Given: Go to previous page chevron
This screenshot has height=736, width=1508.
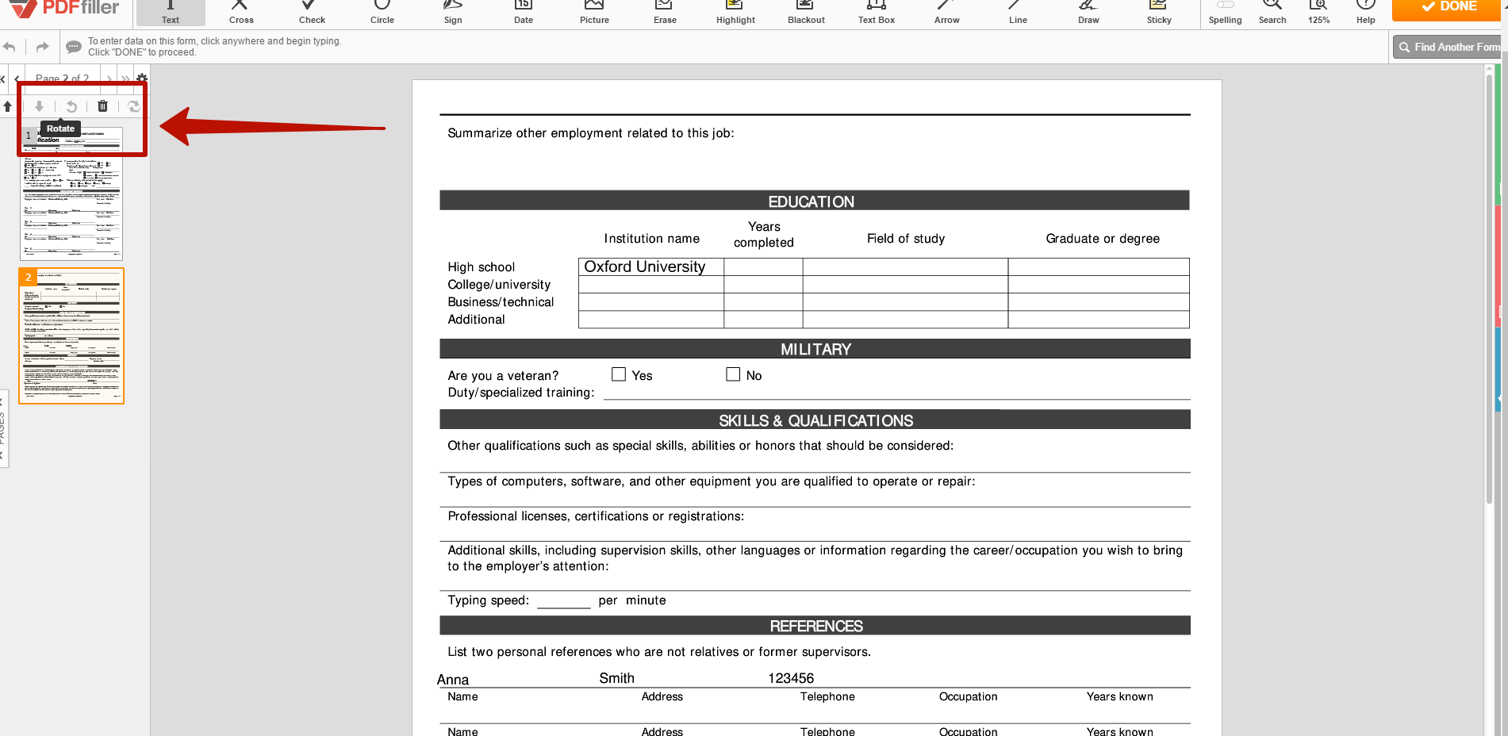Looking at the screenshot, I should (x=17, y=79).
